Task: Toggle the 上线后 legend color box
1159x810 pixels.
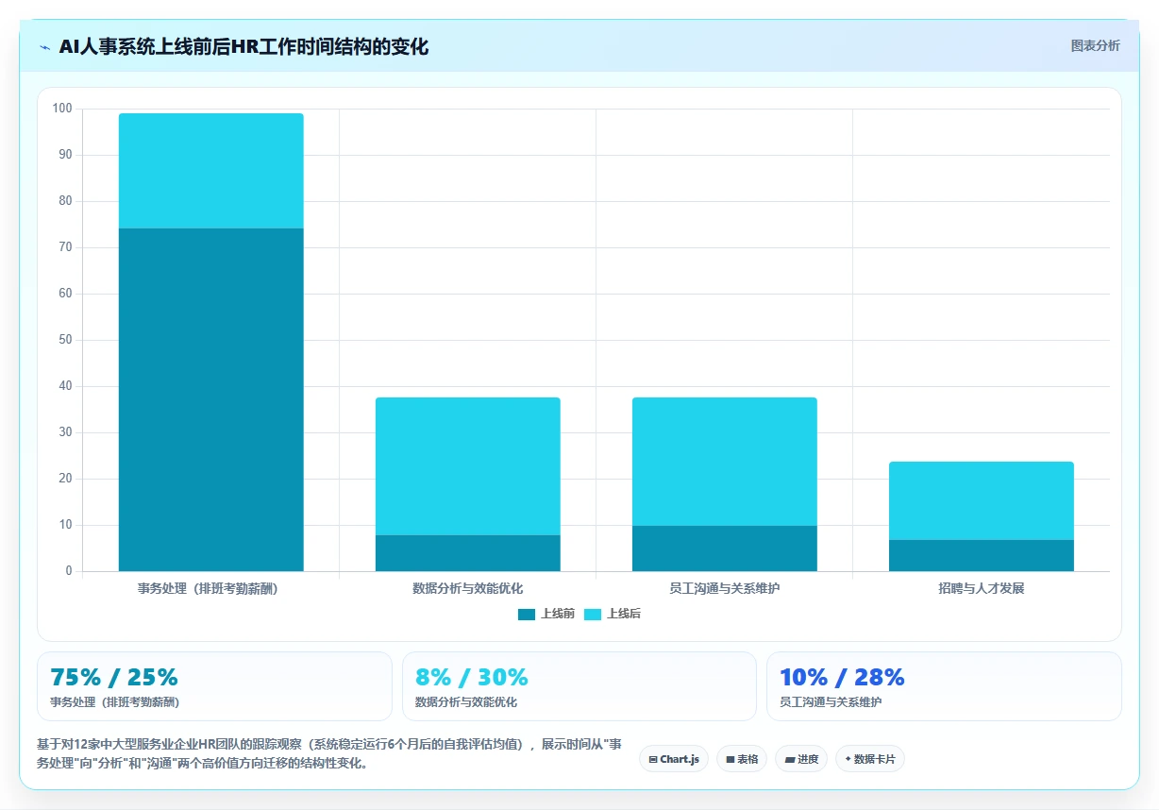Action: click(593, 614)
